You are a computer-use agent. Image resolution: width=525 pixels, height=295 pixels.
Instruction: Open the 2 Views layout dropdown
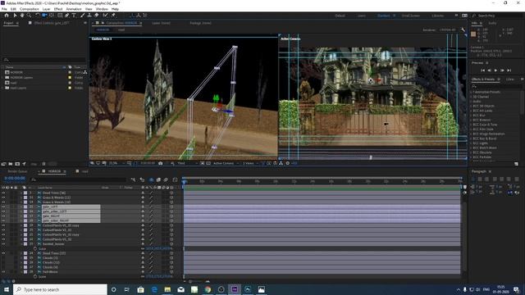[x=249, y=163]
